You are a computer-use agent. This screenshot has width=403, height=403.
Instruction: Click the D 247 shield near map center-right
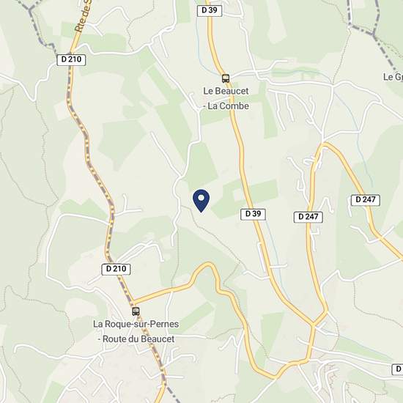point(308,217)
